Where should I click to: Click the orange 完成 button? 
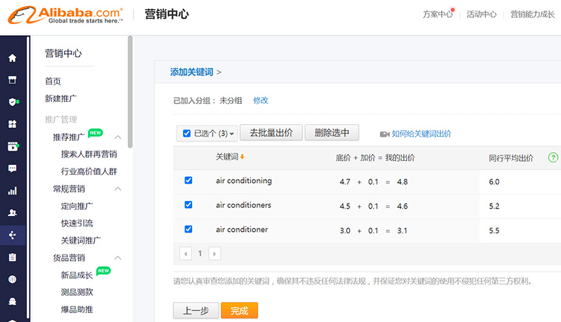[240, 310]
